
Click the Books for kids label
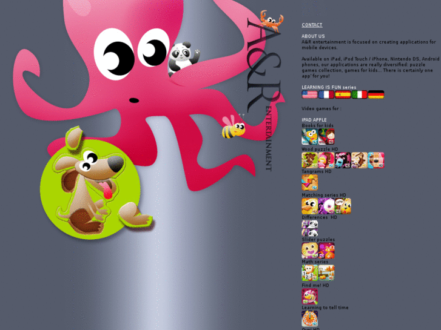pos(317,125)
